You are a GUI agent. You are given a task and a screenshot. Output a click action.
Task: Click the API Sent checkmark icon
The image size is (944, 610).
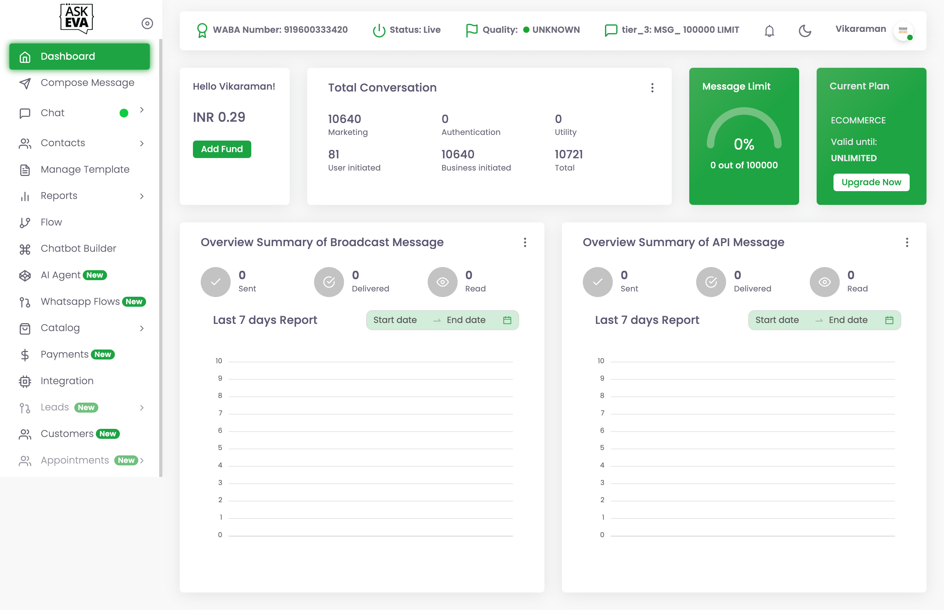tap(598, 282)
